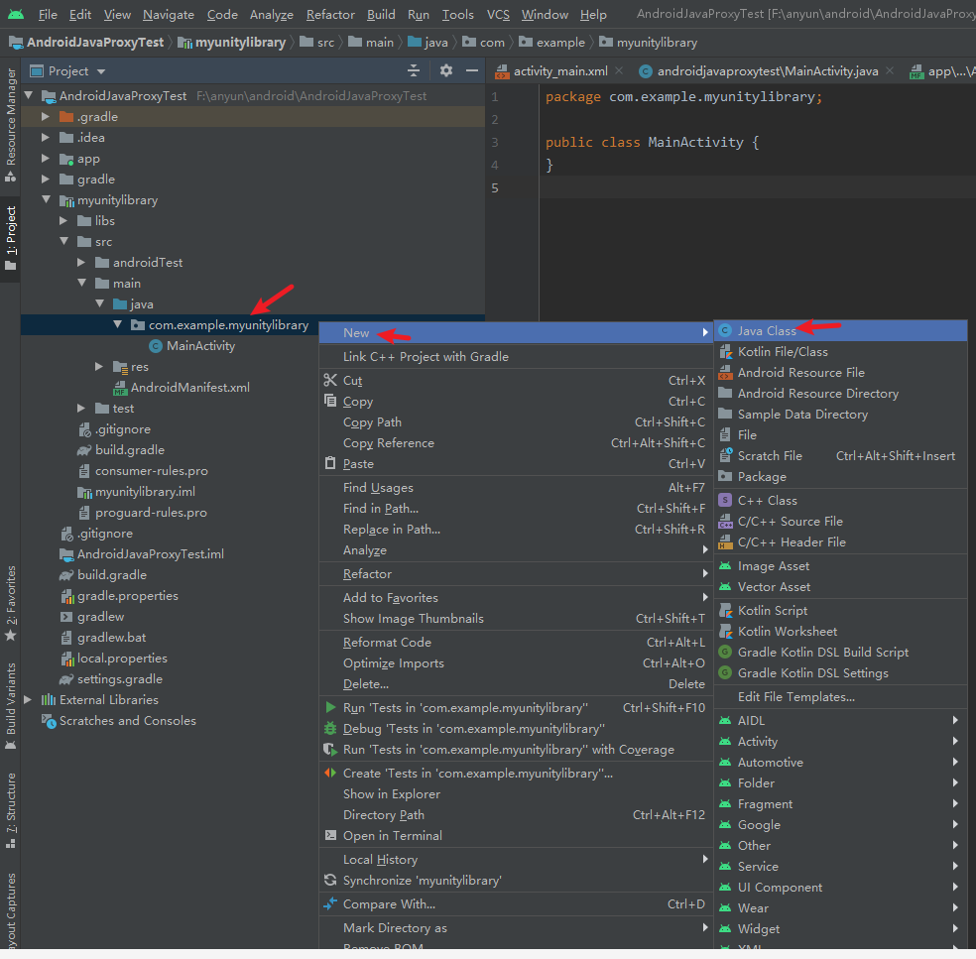
Task: Hide the Project panel with minus icon
Action: click(472, 70)
